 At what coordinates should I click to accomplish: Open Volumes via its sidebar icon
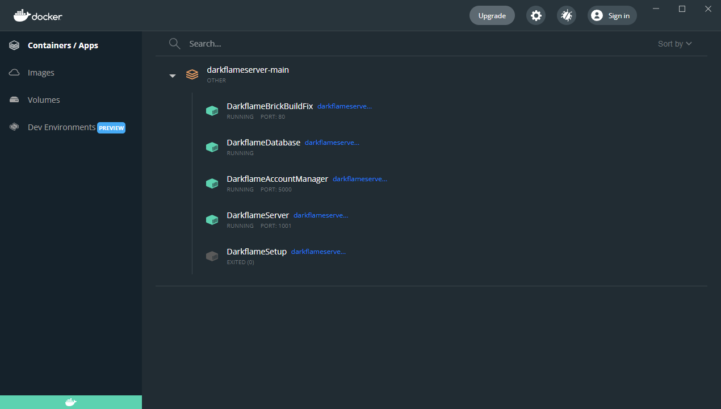14,99
